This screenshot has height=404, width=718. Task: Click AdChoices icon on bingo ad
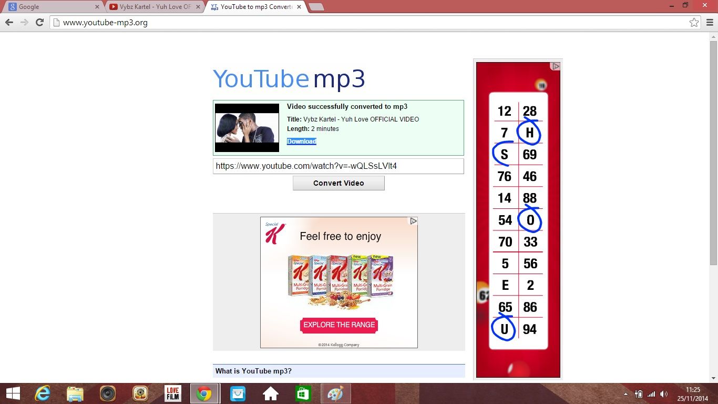[555, 66]
